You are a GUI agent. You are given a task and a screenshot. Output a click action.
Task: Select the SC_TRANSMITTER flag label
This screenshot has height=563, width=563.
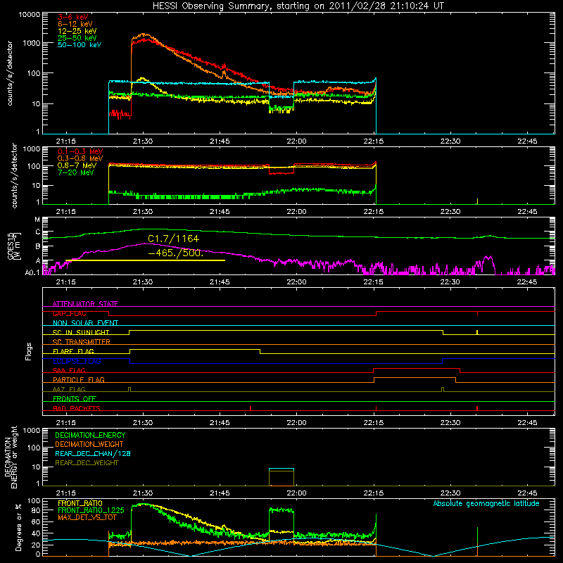coord(82,342)
